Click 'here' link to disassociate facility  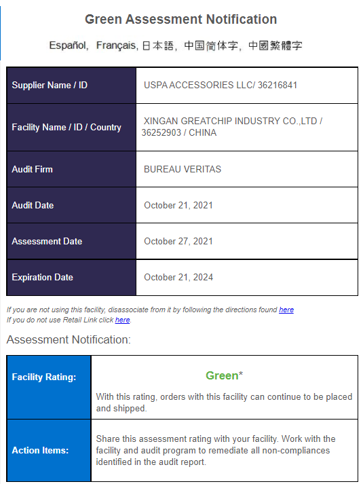(x=286, y=310)
